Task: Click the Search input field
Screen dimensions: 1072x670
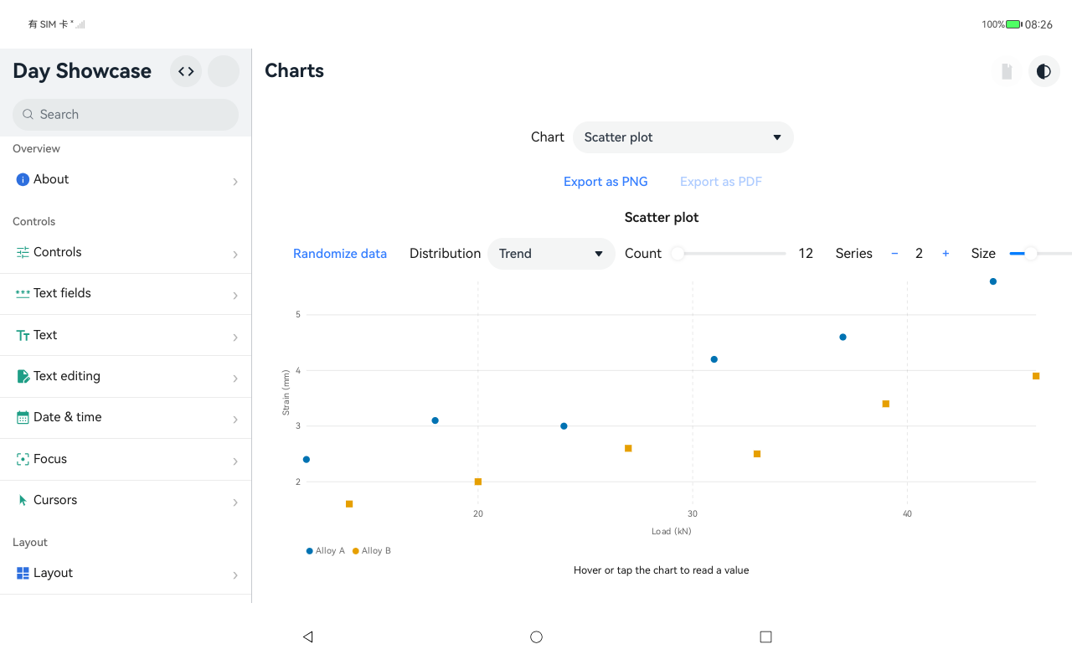Action: pyautogui.click(x=126, y=115)
